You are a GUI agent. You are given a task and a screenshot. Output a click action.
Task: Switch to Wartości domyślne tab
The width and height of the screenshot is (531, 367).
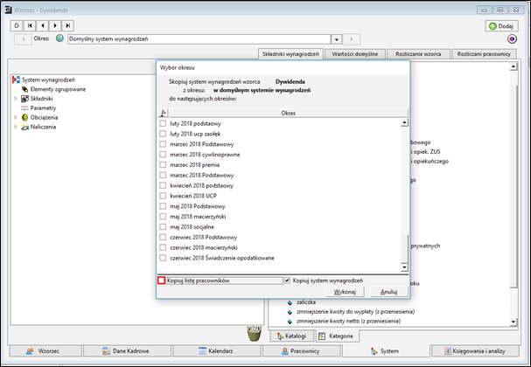coord(354,54)
